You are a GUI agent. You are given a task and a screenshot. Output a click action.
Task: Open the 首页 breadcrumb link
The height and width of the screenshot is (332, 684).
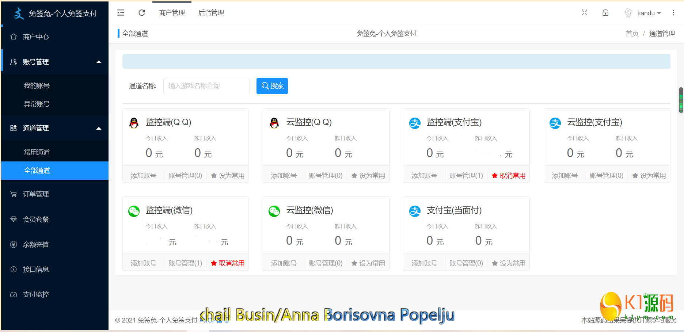pyautogui.click(x=632, y=33)
